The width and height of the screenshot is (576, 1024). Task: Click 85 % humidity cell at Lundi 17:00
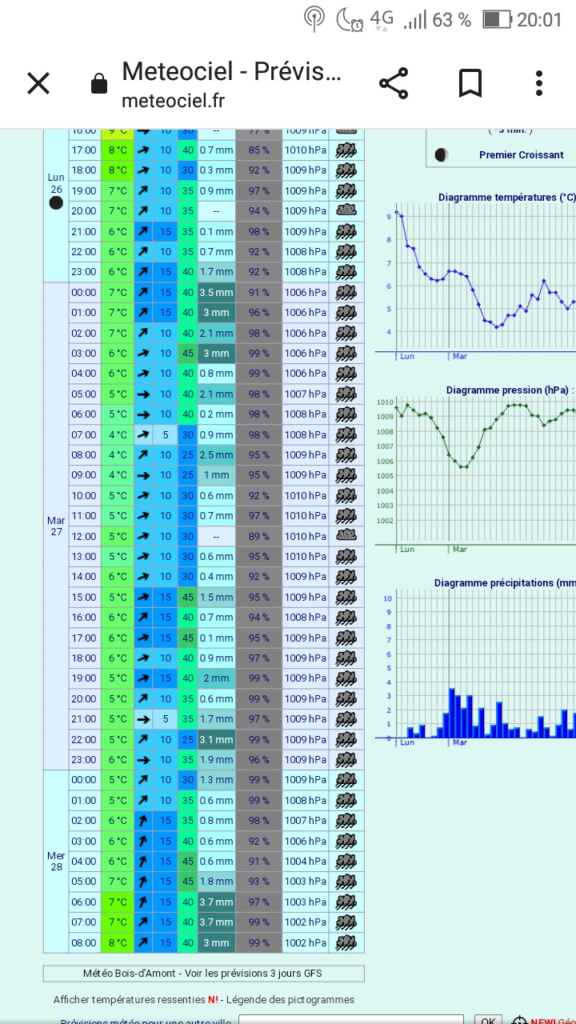[x=258, y=150]
